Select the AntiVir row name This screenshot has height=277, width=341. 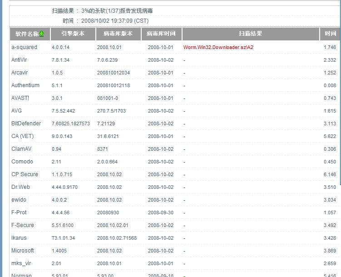click(19, 60)
